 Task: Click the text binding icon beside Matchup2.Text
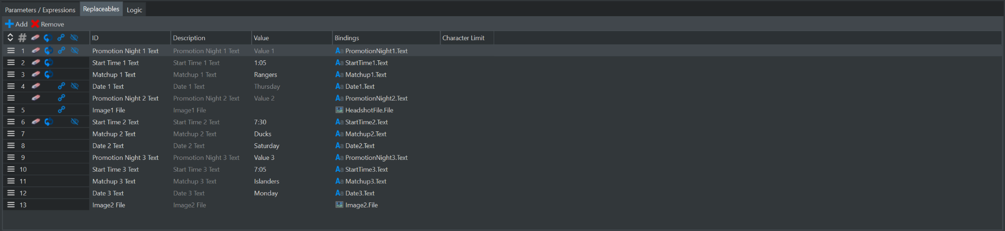pos(339,133)
